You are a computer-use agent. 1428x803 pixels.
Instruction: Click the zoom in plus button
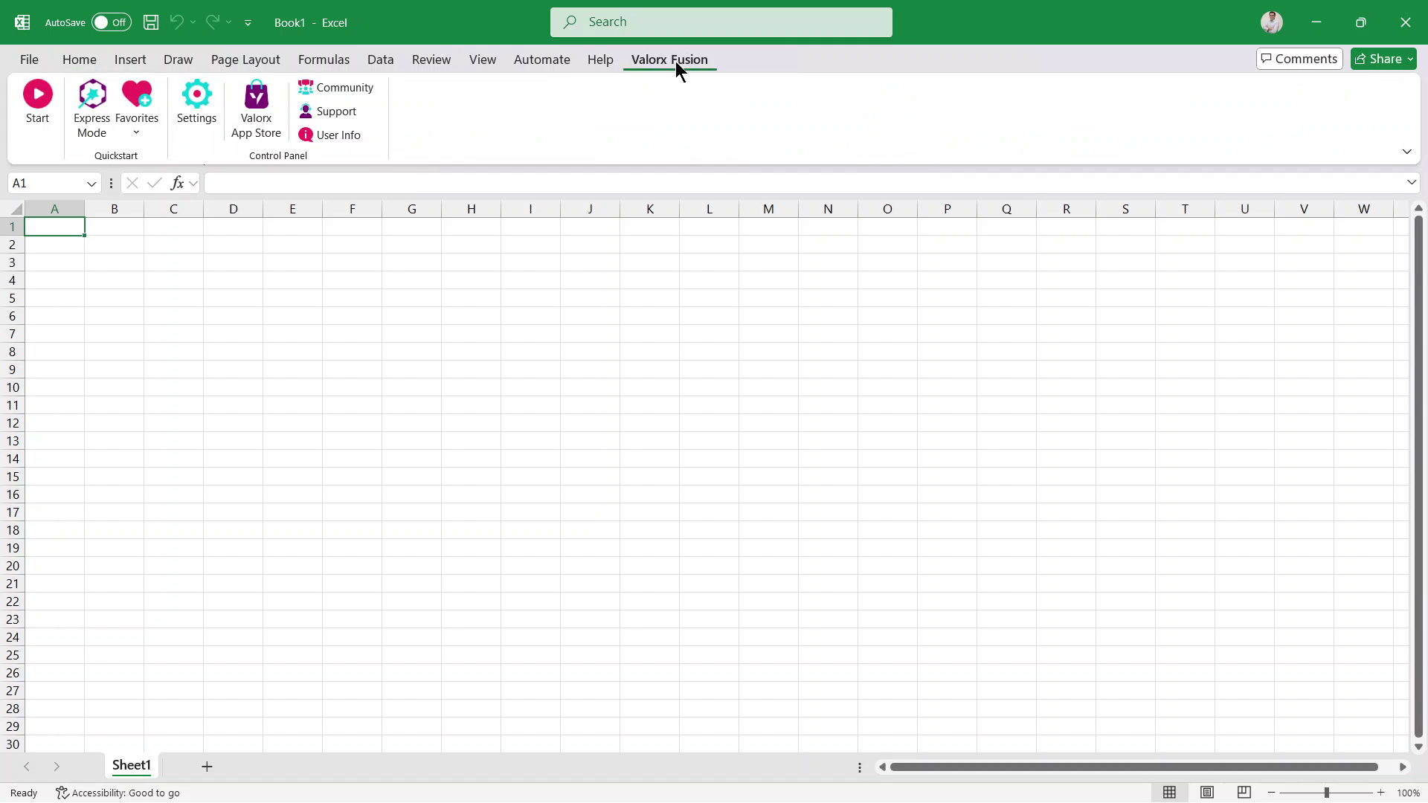1381,793
